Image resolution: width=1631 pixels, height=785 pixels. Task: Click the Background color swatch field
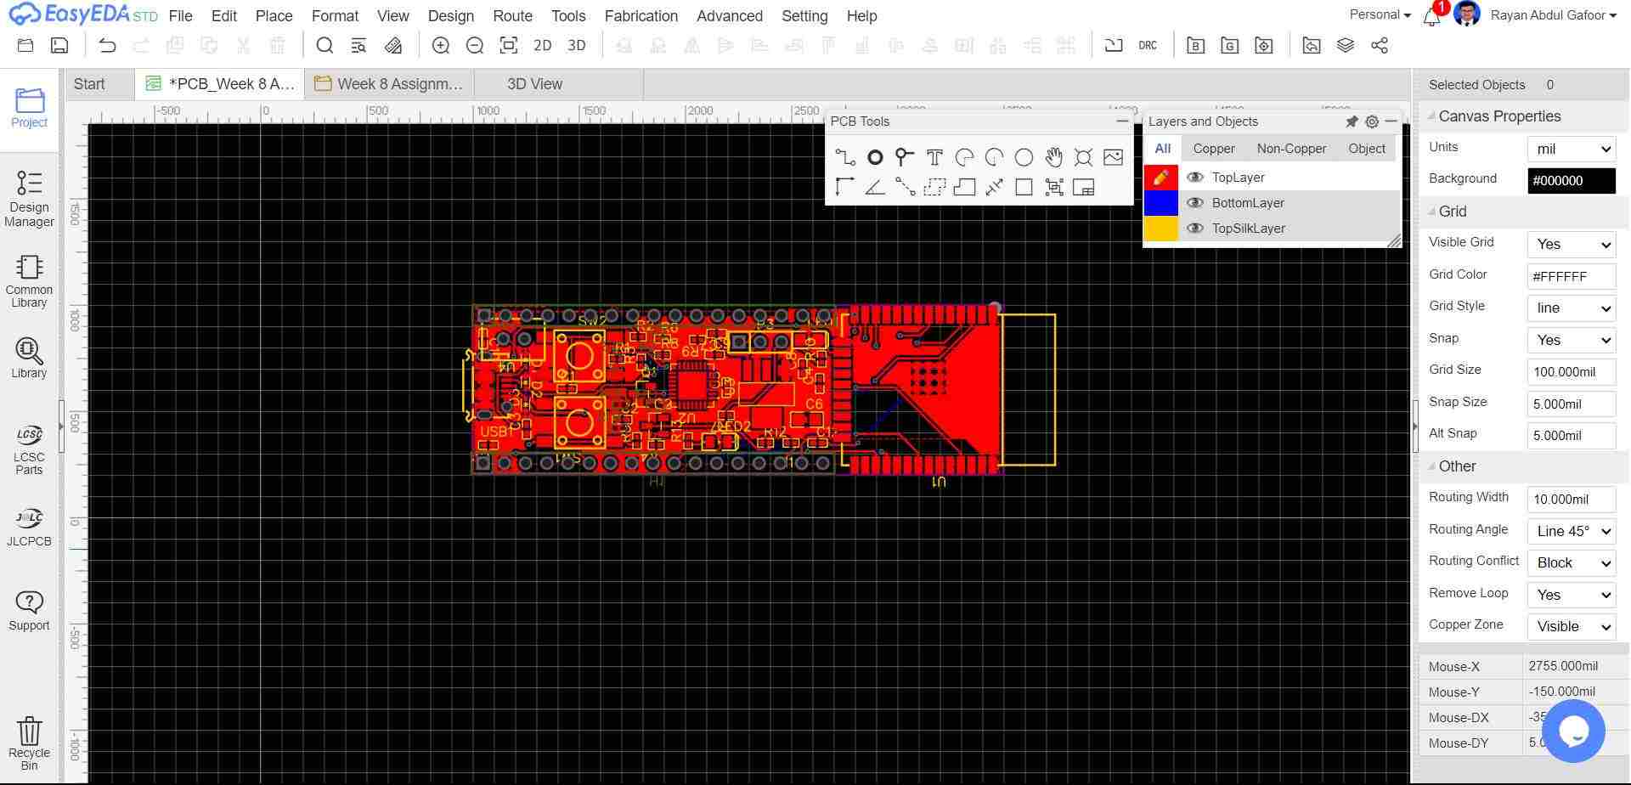[x=1571, y=181]
